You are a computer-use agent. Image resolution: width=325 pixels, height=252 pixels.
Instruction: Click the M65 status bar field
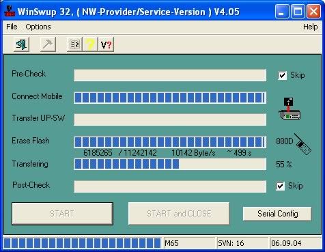click(189, 243)
